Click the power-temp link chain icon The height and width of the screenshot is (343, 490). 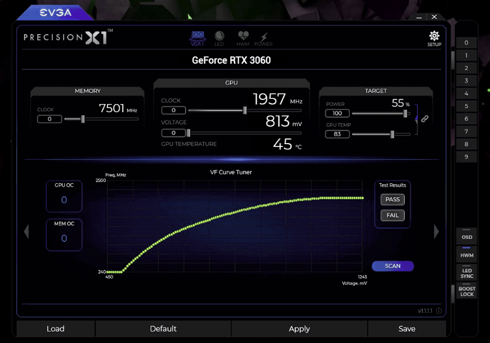pos(424,119)
